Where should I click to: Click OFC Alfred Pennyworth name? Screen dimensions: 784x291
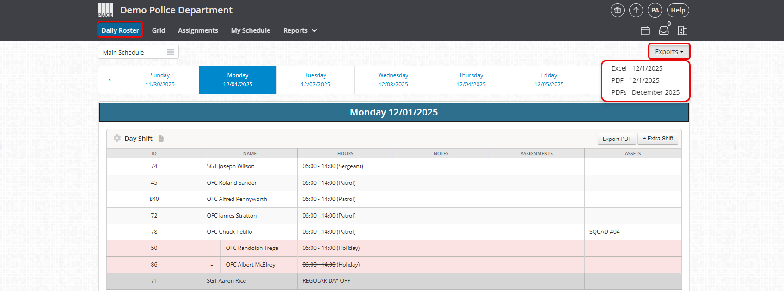pyautogui.click(x=237, y=199)
